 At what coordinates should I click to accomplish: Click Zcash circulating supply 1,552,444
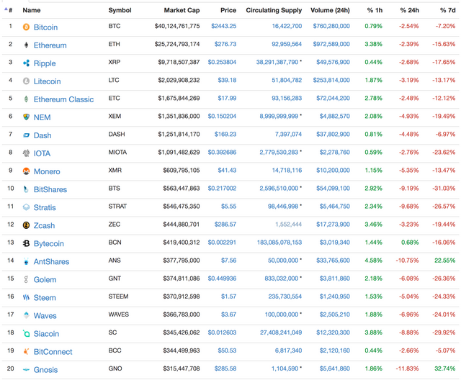coord(288,225)
